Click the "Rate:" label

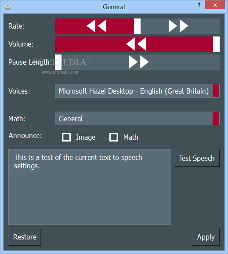click(x=16, y=26)
